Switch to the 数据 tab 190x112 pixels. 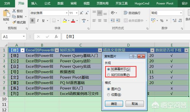60,3
